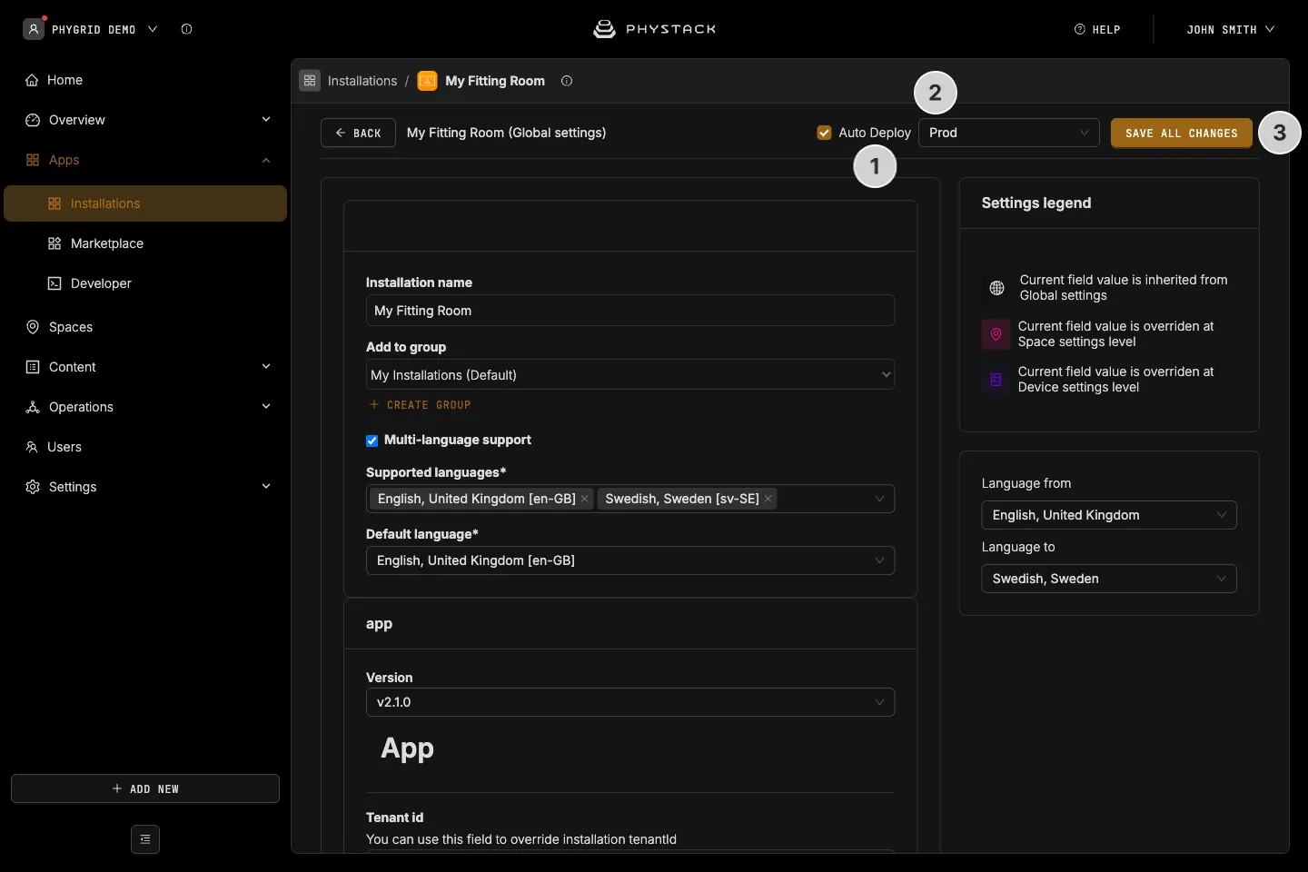Open the Prod environment dropdown
The width and height of the screenshot is (1308, 872).
[x=1009, y=133]
